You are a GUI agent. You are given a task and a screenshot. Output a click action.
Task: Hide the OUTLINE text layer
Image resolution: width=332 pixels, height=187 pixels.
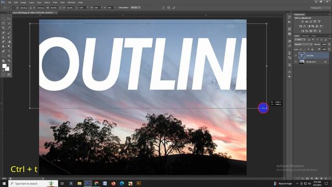click(x=296, y=56)
